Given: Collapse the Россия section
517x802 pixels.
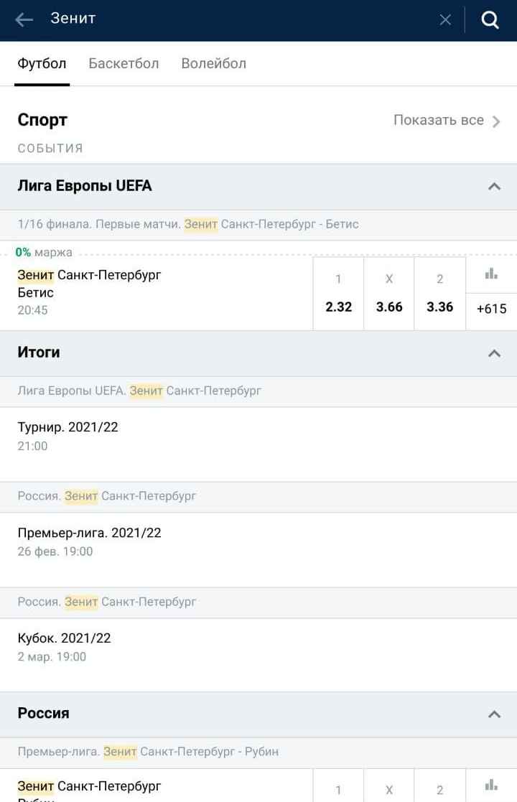Looking at the screenshot, I should pyautogui.click(x=495, y=714).
